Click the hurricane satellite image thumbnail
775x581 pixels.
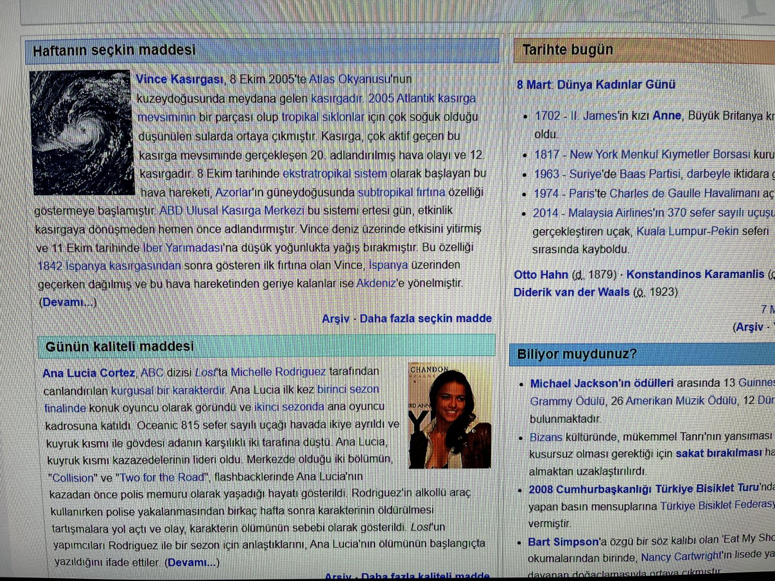(82, 132)
